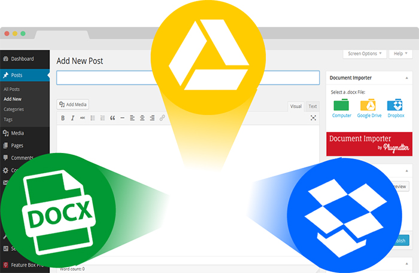Insert a bulleted list
This screenshot has height=273, width=419.
(93, 118)
